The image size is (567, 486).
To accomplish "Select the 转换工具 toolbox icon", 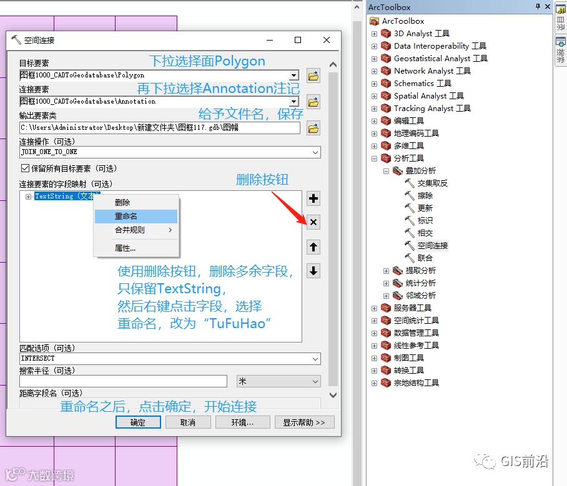I will [386, 371].
